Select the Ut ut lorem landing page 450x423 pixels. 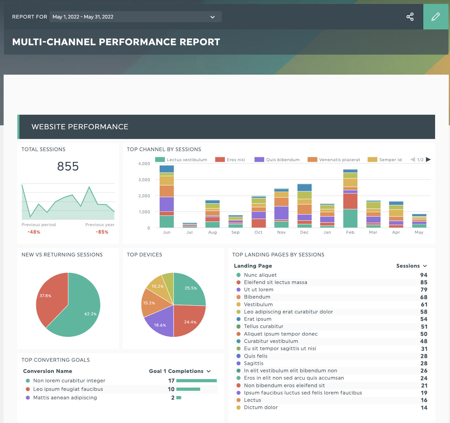coord(258,289)
